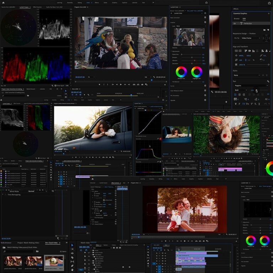Select the Perfection text layer
Image resolution: width=273 pixels, height=273 pixels.
pos(251,23)
